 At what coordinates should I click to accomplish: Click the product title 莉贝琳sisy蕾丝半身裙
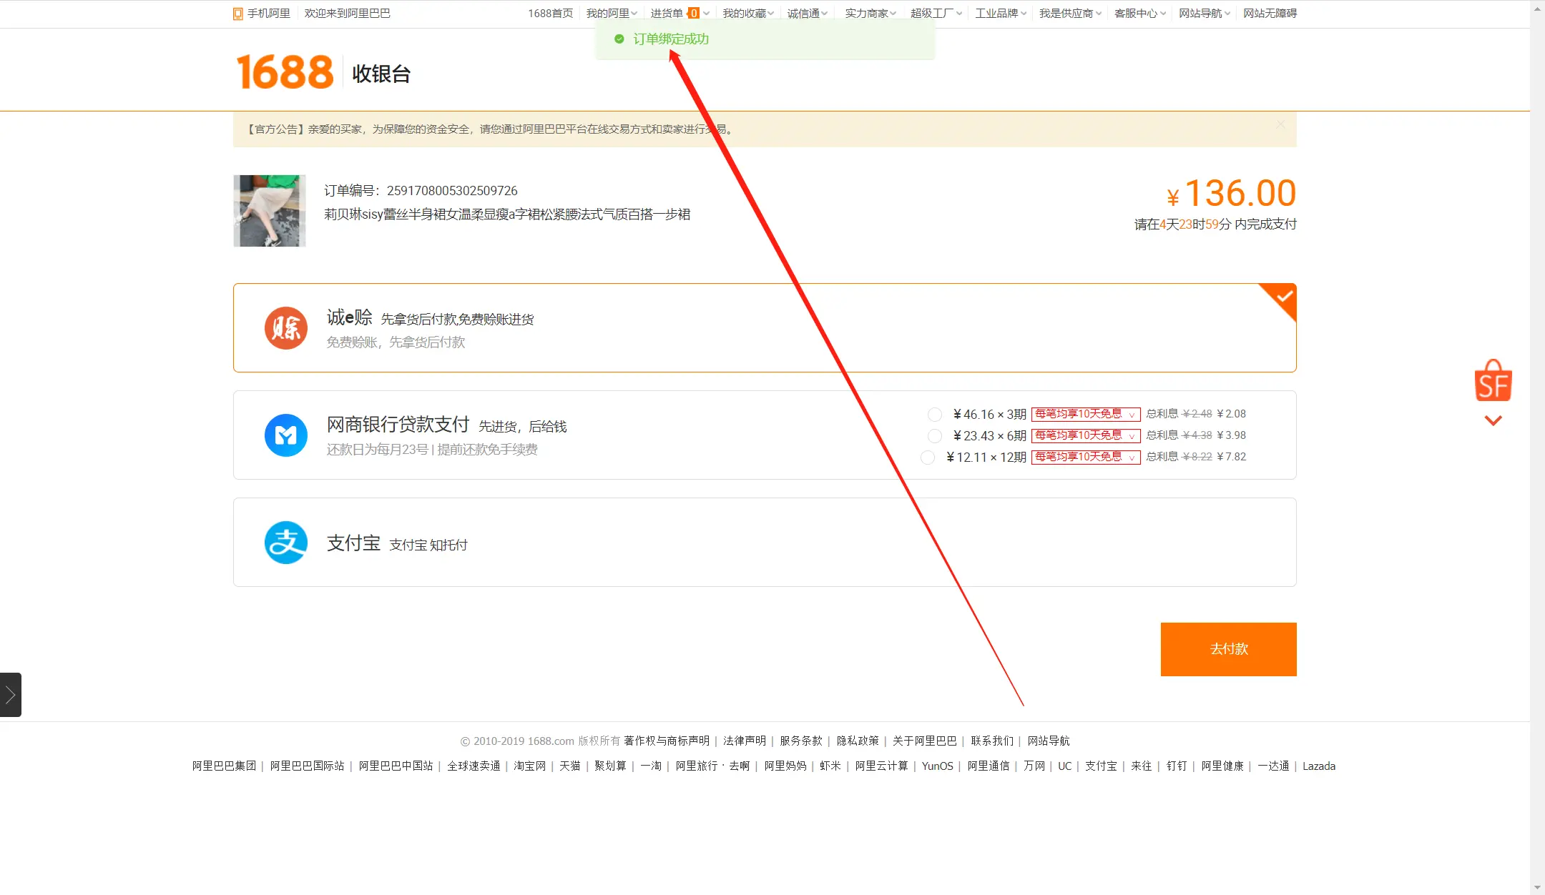click(507, 214)
